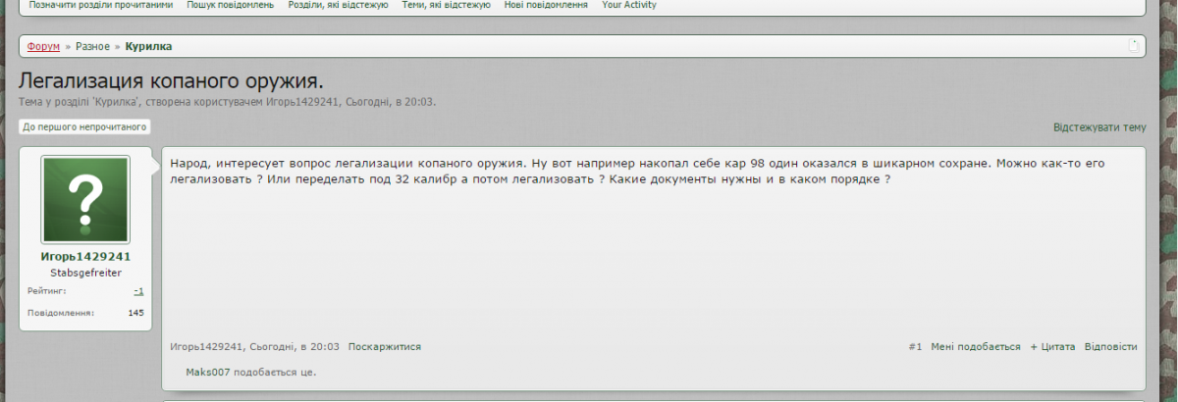Viewport: 1178px width, 402px height.
Task: Open Maks007 profile in likes line
Action: click(207, 373)
